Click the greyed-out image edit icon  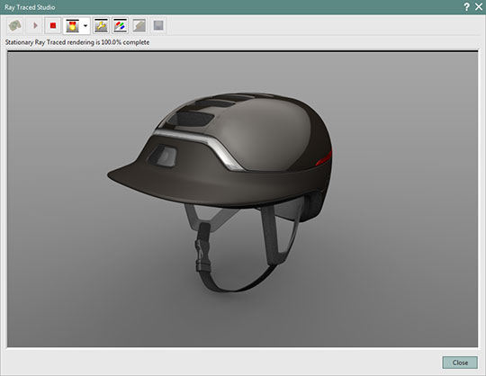click(x=139, y=26)
